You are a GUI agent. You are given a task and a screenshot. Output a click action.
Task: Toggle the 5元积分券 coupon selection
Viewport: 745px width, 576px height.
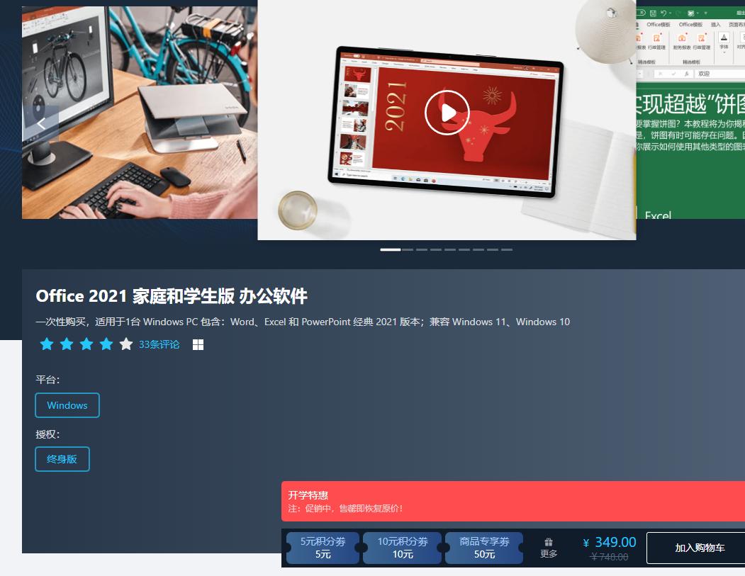pyautogui.click(x=323, y=548)
